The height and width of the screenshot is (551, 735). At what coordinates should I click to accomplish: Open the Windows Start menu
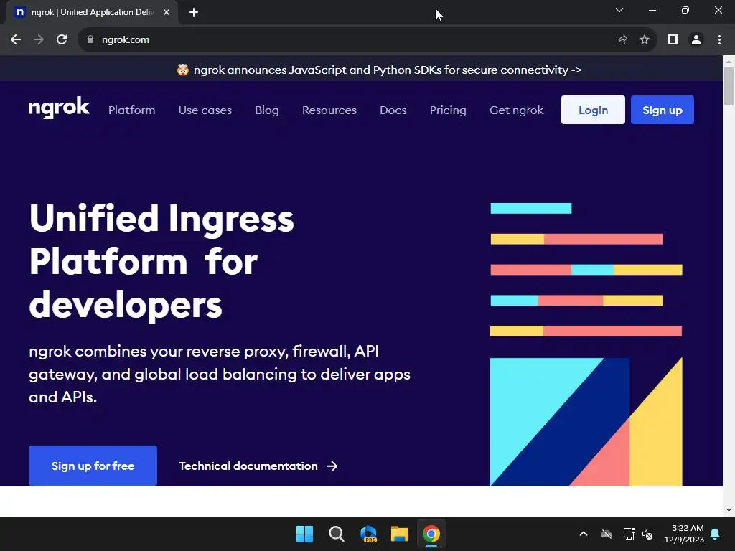tap(304, 534)
